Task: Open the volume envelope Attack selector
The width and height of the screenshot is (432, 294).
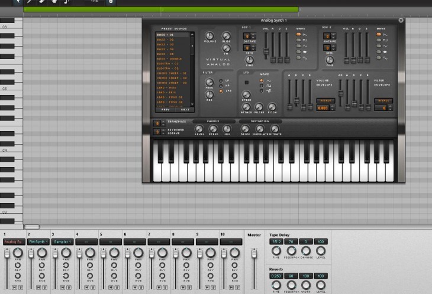Action: click(325, 100)
